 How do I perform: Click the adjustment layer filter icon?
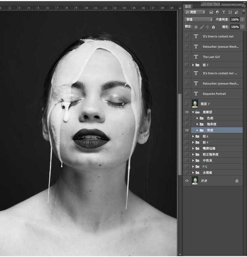[217, 12]
